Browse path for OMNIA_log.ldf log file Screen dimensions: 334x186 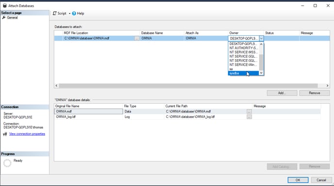[249, 117]
